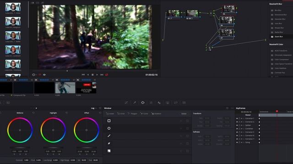Add a square Linear window shape

(x=109, y=121)
